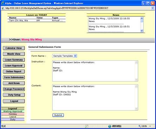
Task: Click the Annual leave type cell
Action: pyautogui.click(x=57, y=20)
